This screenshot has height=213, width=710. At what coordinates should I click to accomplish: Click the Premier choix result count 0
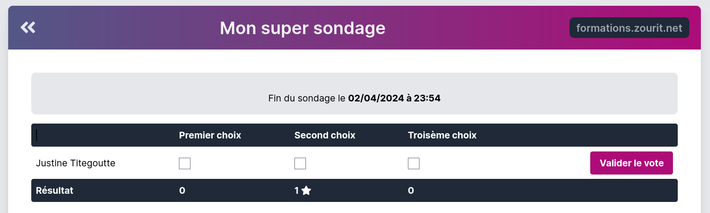pos(182,191)
